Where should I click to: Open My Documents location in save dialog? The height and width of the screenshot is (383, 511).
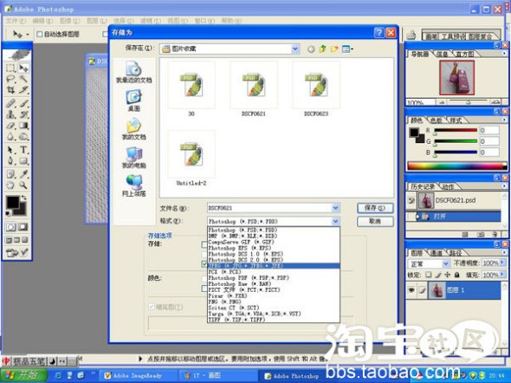point(133,129)
